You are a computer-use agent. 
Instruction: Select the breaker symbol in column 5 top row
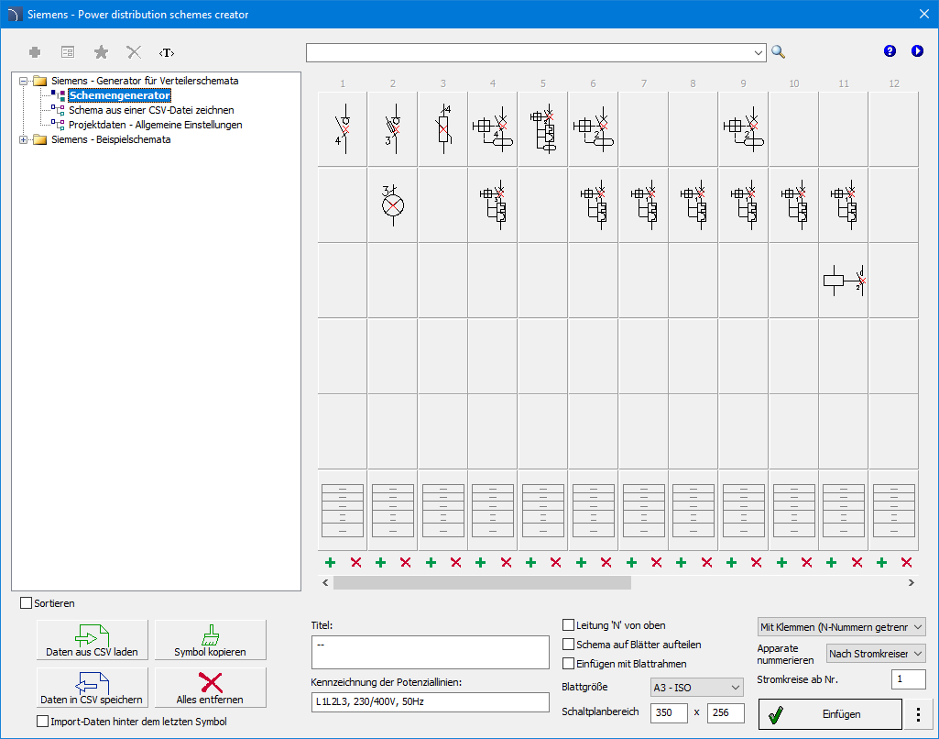click(542, 129)
